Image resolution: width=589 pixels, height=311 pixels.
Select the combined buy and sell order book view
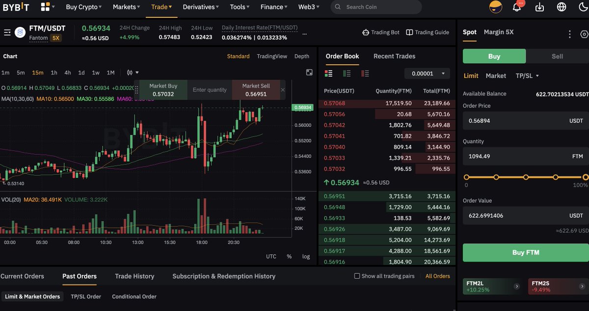[329, 73]
